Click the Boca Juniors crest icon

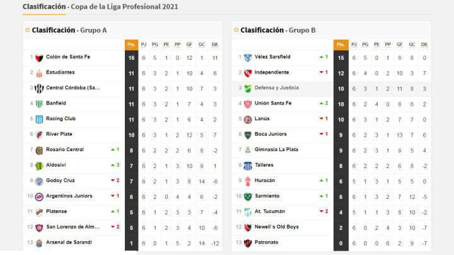248,135
